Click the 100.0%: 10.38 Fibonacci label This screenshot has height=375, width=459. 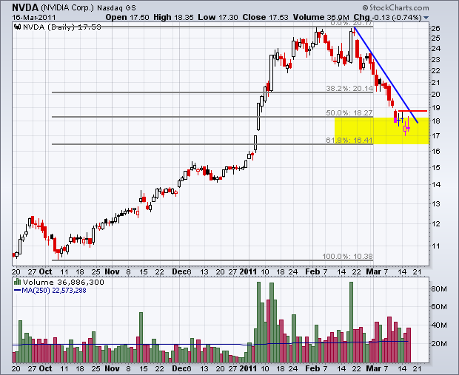[347, 256]
